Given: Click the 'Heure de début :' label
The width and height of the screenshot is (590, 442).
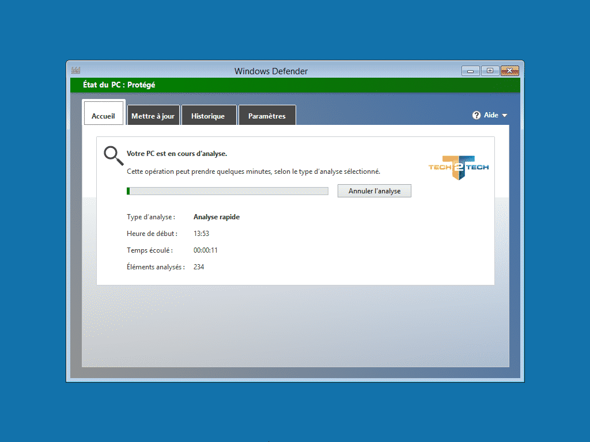Looking at the screenshot, I should coord(152,234).
